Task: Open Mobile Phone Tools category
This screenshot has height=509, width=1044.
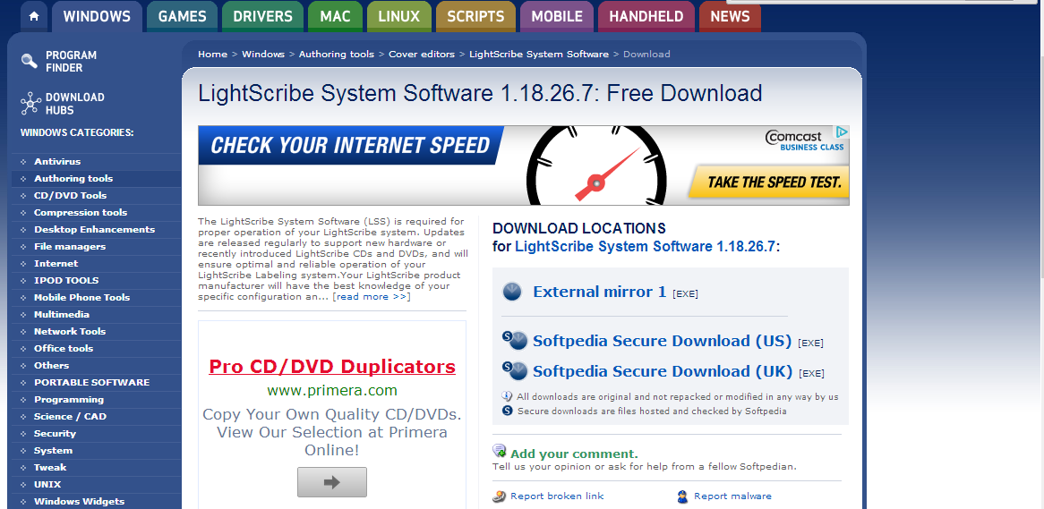Action: point(81,297)
